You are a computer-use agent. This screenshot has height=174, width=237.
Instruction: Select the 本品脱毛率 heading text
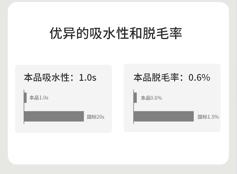tap(156, 78)
